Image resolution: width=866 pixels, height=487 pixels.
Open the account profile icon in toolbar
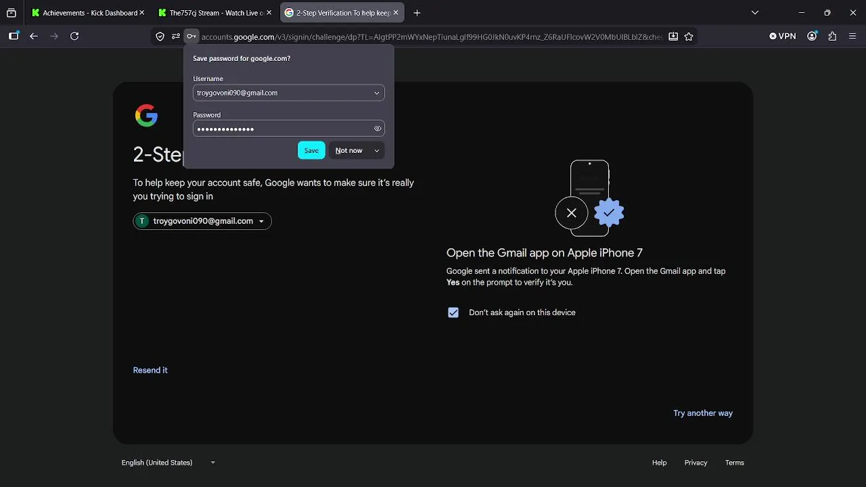[x=812, y=37]
